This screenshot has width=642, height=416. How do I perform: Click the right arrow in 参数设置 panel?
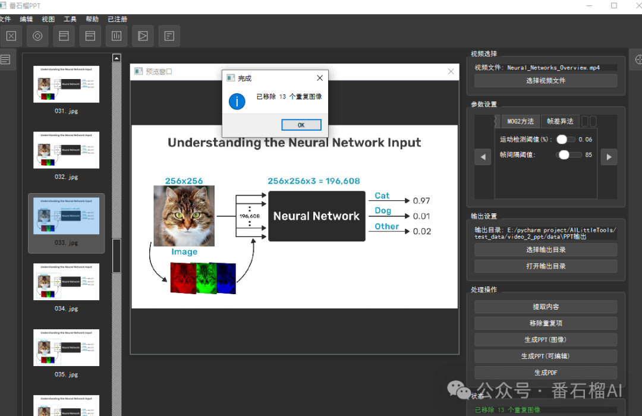[609, 157]
